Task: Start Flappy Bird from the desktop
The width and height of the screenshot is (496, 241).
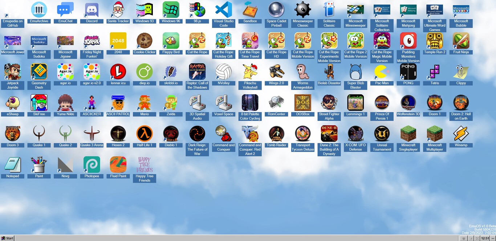Action: (x=171, y=41)
